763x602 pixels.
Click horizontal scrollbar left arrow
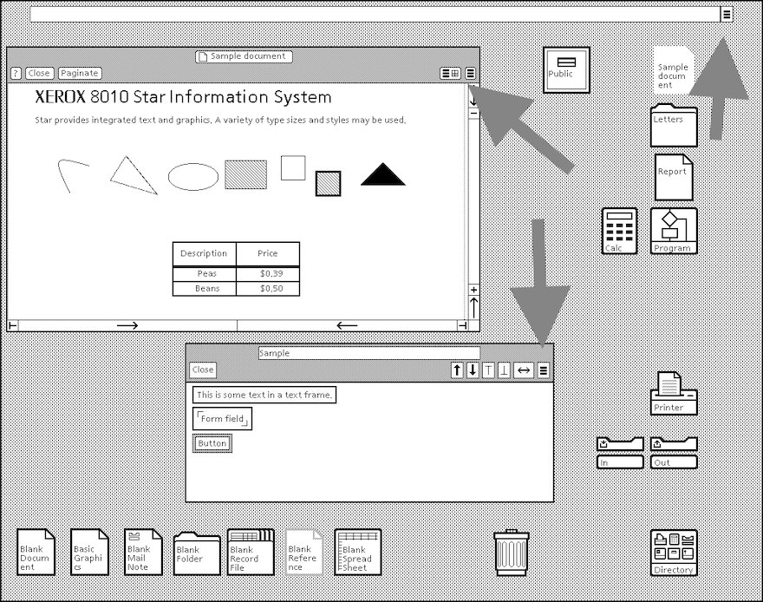tap(347, 325)
